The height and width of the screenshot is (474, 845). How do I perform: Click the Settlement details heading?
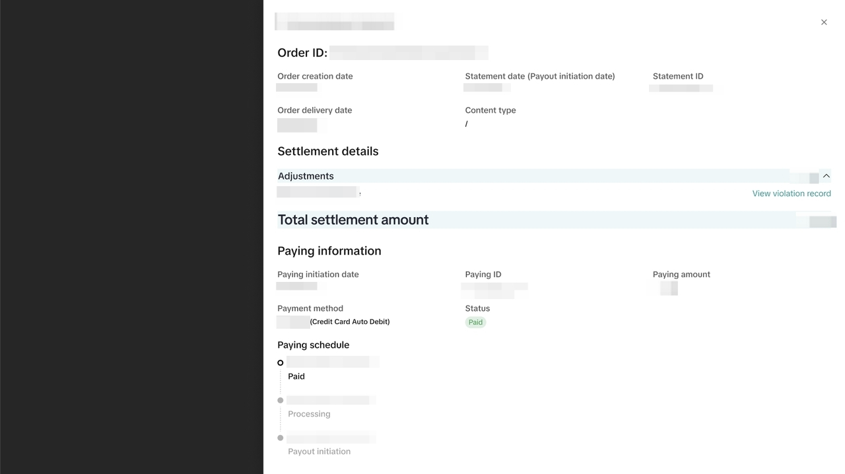[327, 151]
